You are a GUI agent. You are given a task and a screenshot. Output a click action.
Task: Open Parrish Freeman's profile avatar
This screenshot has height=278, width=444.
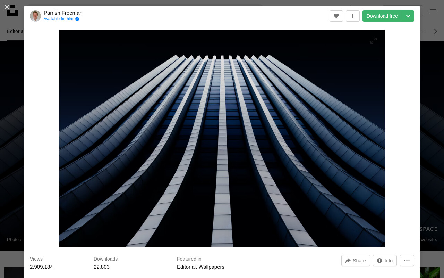pos(35,16)
